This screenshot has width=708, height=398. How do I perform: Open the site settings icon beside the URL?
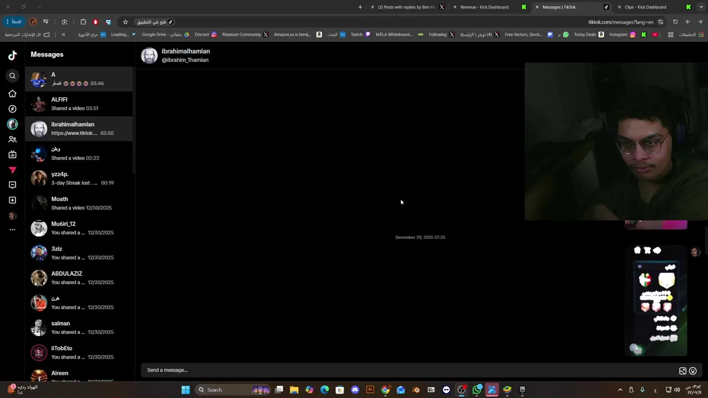click(x=660, y=22)
